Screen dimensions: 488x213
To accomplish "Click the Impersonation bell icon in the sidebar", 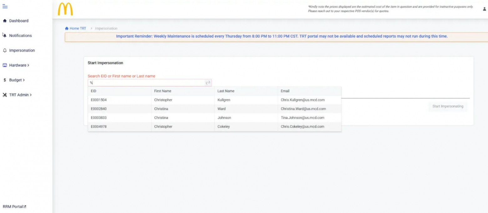I will (5, 50).
